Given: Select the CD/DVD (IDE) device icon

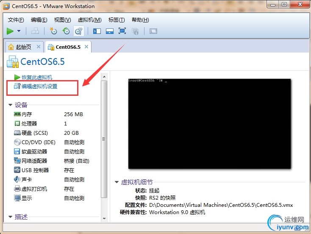Looking at the screenshot, I should point(17,142).
